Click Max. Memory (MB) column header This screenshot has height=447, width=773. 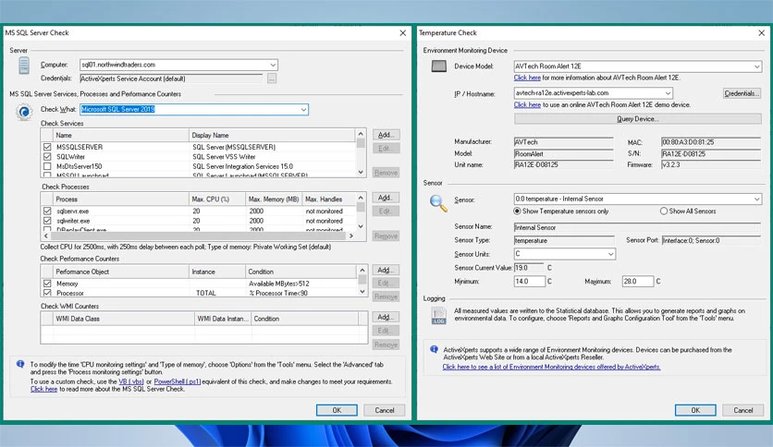274,199
